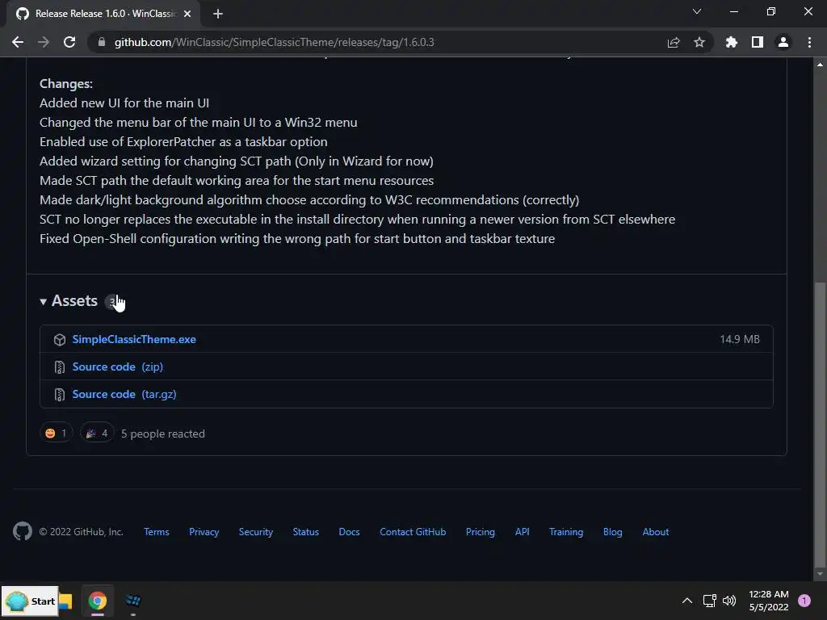Download SimpleClassicTheme.exe
This screenshot has height=620, width=827.
pyautogui.click(x=134, y=340)
